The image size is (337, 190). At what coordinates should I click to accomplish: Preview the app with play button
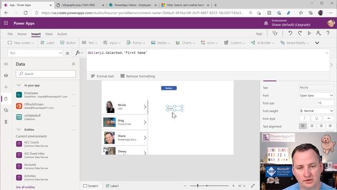coord(309,33)
